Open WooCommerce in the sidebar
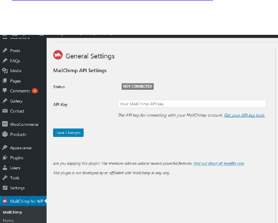The width and height of the screenshot is (278, 223). 23,124
